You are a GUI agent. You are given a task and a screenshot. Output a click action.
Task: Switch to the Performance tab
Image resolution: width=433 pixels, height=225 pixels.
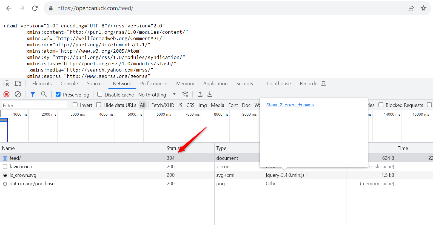tap(154, 84)
